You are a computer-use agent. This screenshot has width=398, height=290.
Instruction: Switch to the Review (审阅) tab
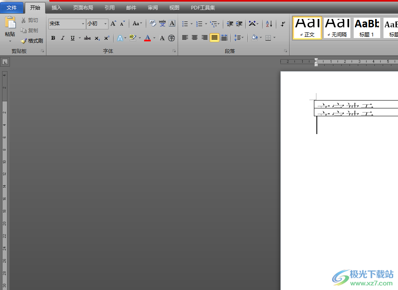click(x=153, y=8)
